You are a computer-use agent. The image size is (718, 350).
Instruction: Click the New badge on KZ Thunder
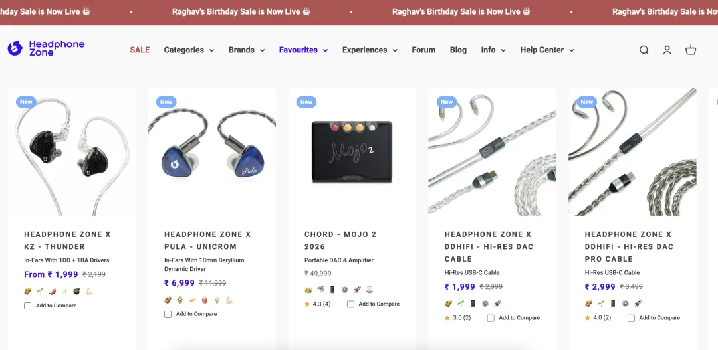[26, 102]
